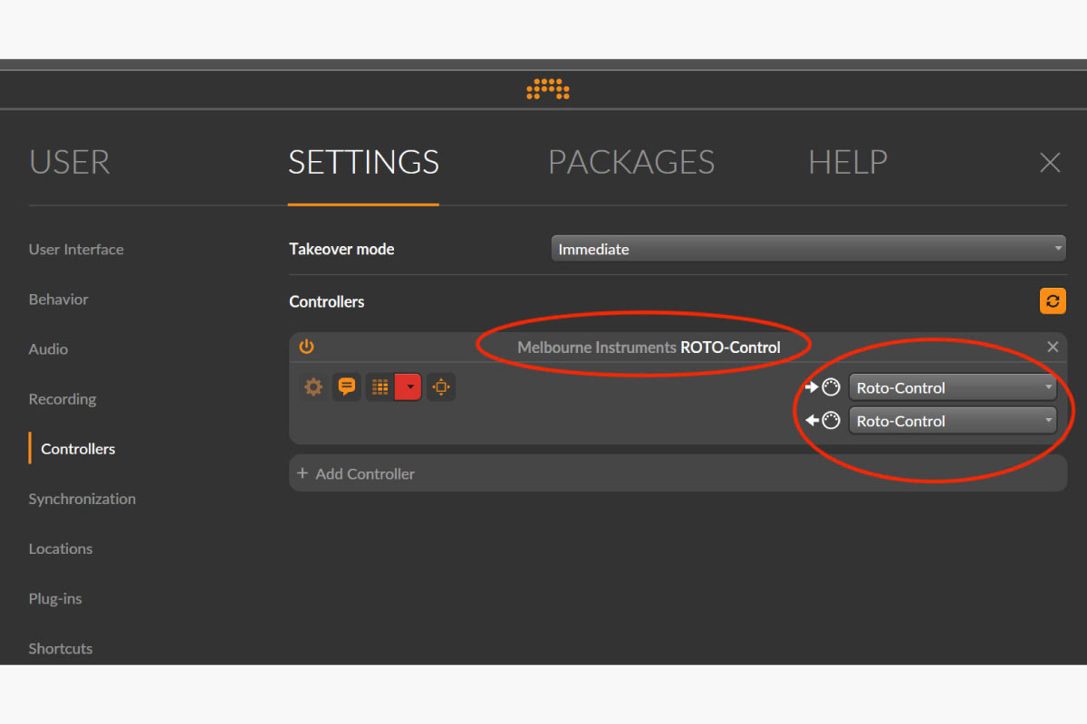Screen dimensions: 1087x724
Task: Open Synchronization settings section
Action: click(x=82, y=499)
